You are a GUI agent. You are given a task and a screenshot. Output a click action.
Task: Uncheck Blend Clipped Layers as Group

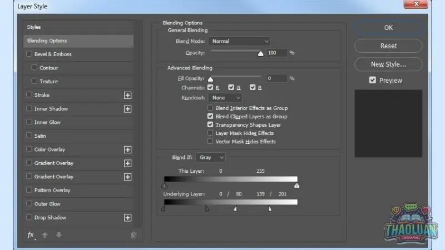(x=210, y=116)
